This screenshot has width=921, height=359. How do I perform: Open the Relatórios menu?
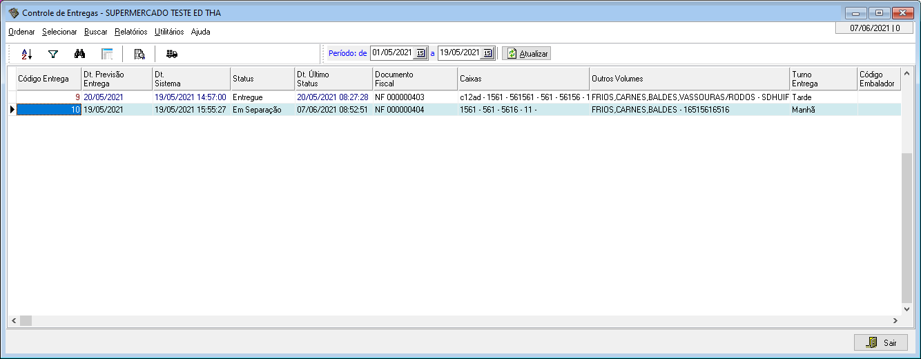(x=130, y=32)
